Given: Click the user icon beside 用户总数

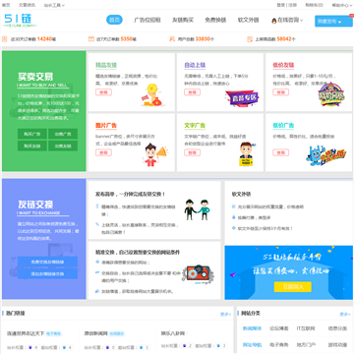Looking at the screenshot, I should [172, 39].
